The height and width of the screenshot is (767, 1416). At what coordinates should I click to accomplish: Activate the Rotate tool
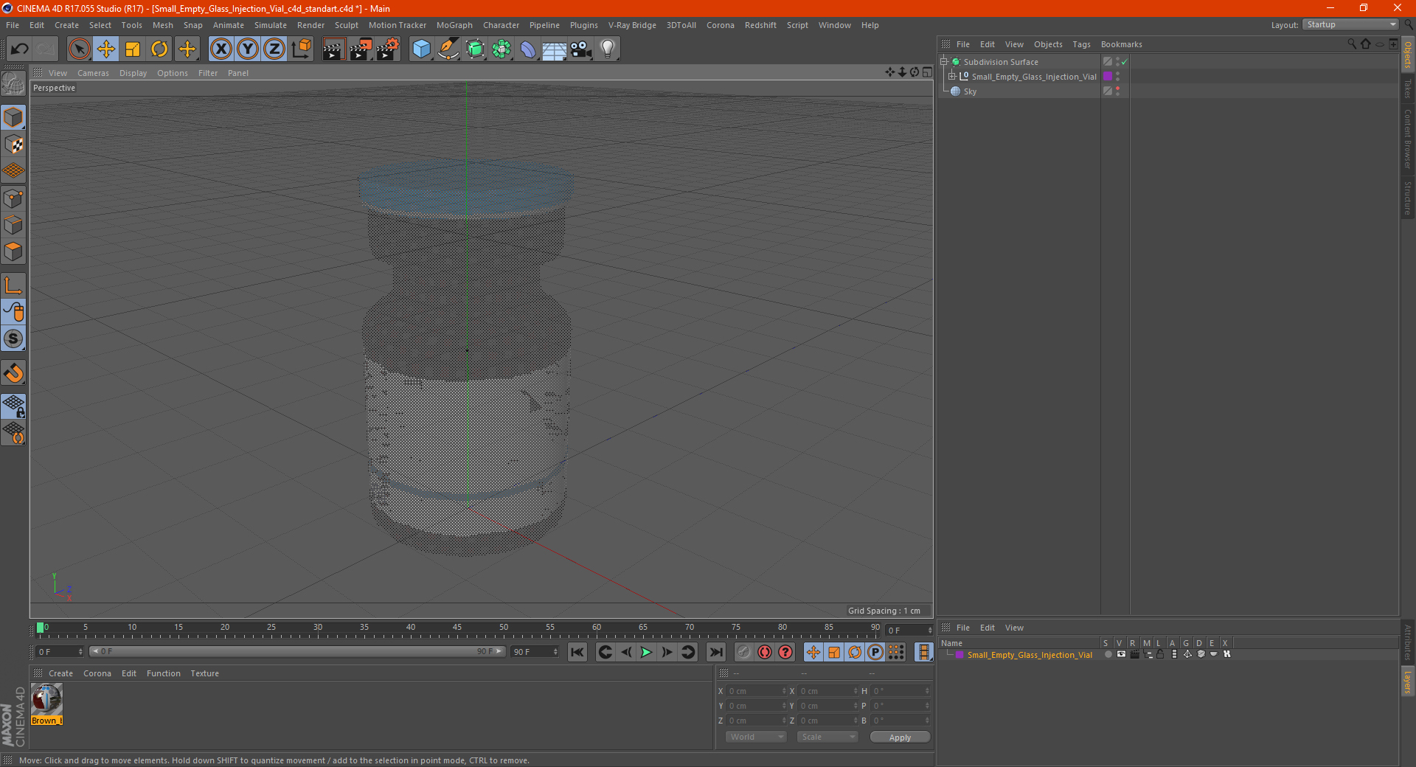159,49
